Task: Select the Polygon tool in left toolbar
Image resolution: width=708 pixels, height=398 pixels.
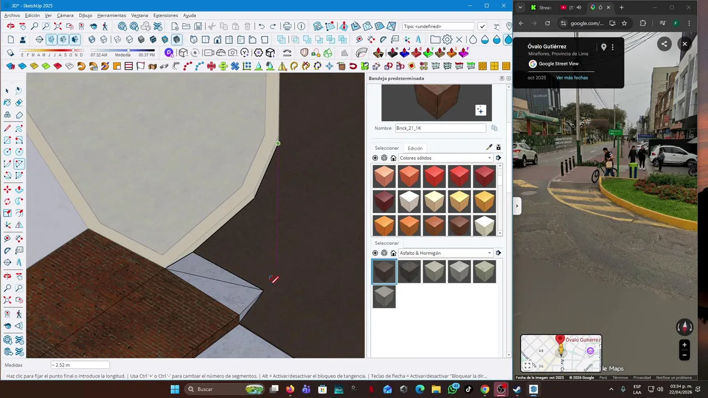Action: tap(19, 152)
